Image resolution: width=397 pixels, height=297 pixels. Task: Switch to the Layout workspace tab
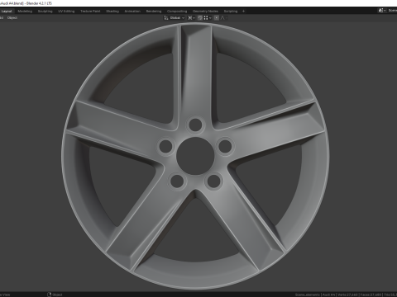tap(7, 12)
